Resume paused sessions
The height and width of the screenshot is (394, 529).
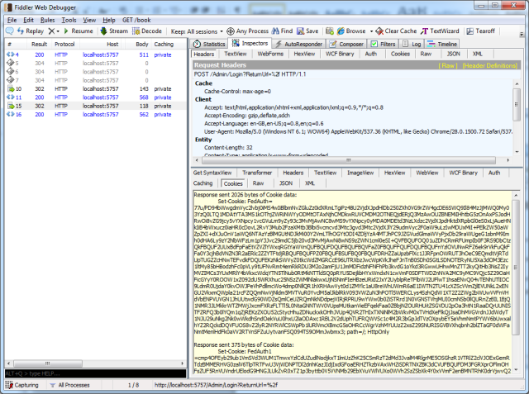coord(79,31)
